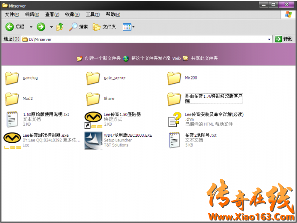Click the Lee传奇1.50登陆器 file name
The image size is (297, 223).
point(122,114)
